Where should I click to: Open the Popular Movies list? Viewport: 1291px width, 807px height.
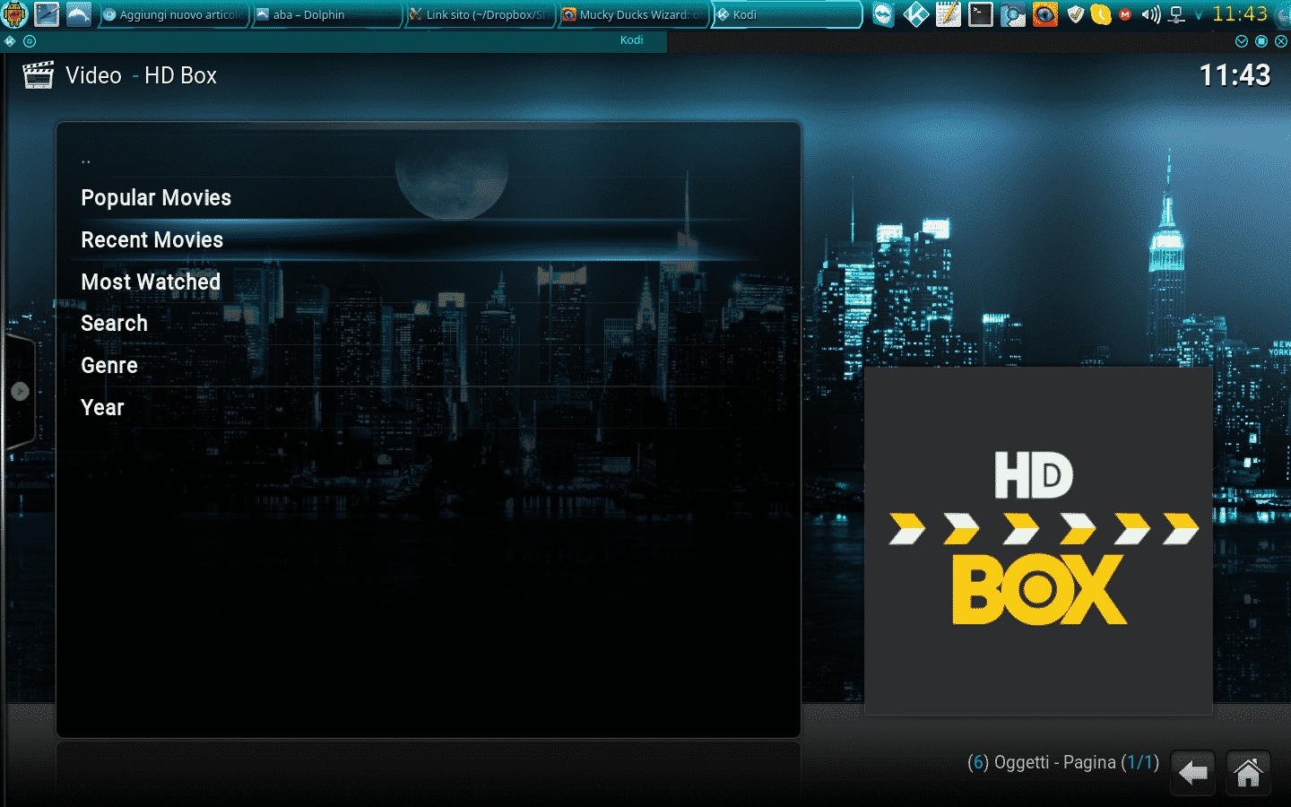[429, 197]
